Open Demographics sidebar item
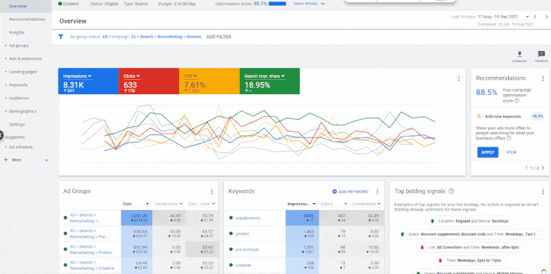This screenshot has height=274, width=551. tap(23, 111)
